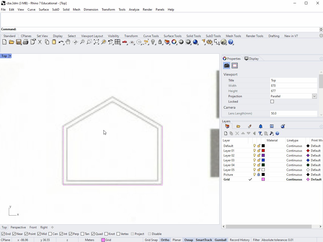Click the 4-viewport layout icon

(x=118, y=42)
